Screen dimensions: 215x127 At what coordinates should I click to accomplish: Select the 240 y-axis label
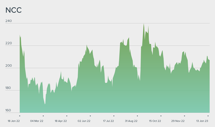(x=8, y=21)
